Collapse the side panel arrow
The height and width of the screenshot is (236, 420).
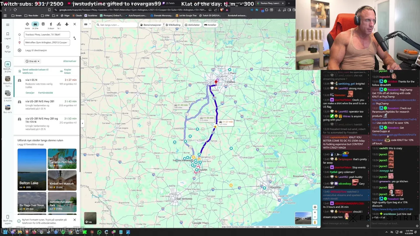[x=82, y=124]
